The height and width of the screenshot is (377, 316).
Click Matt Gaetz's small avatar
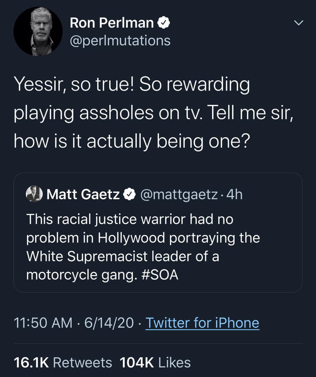(34, 194)
